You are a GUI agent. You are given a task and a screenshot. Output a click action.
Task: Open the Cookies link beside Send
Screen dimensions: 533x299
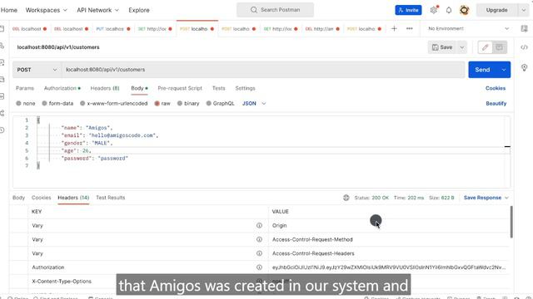point(496,88)
